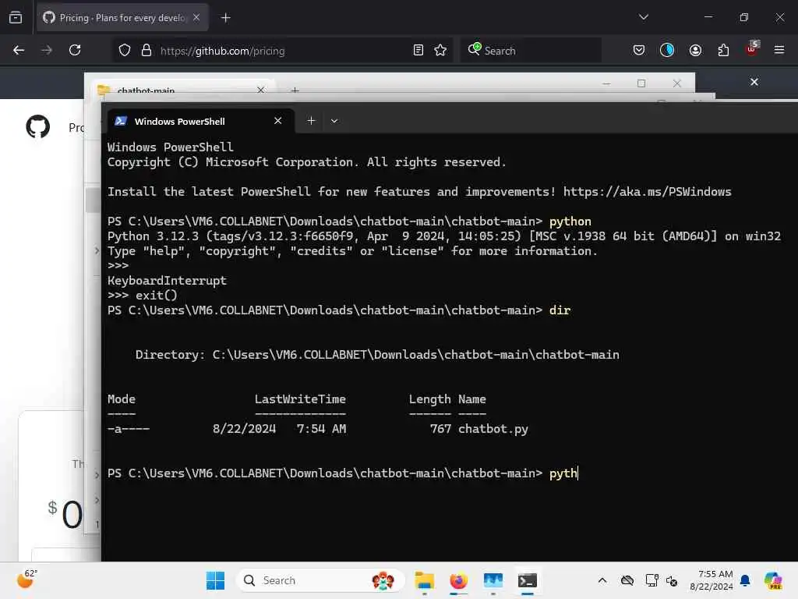Click the site security padlock icon
Image resolution: width=798 pixels, height=599 pixels.
[147, 51]
